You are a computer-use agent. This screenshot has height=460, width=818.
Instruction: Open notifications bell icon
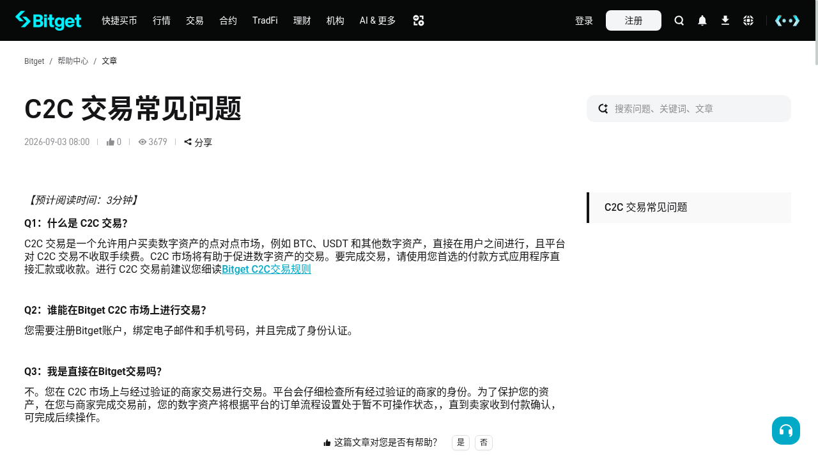click(x=702, y=20)
